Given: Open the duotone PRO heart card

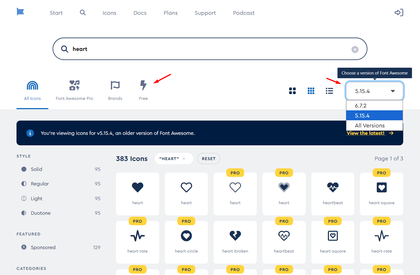Looking at the screenshot, I should [284, 194].
